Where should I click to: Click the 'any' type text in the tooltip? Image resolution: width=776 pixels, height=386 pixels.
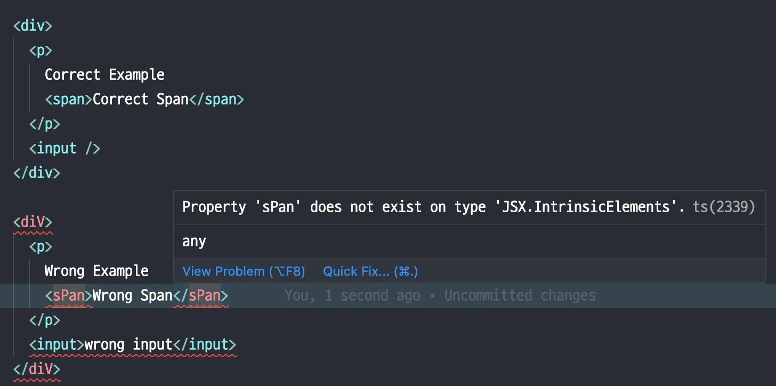(194, 242)
